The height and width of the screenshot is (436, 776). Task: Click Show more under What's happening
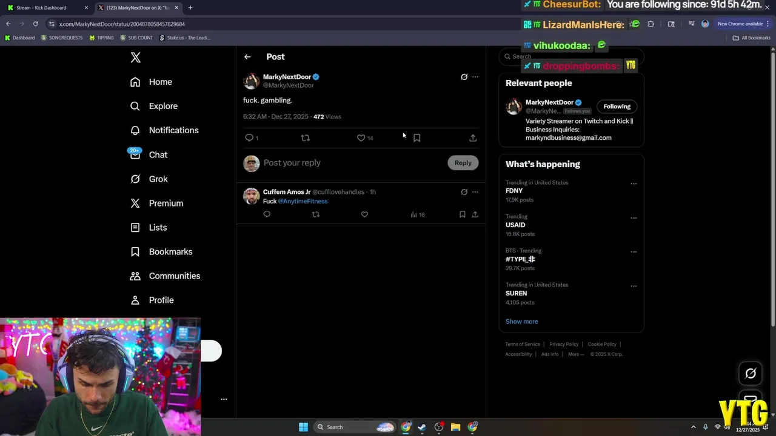[x=522, y=322]
